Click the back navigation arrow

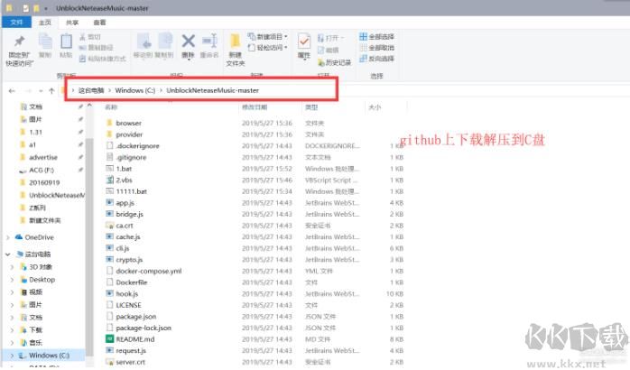pyautogui.click(x=12, y=91)
